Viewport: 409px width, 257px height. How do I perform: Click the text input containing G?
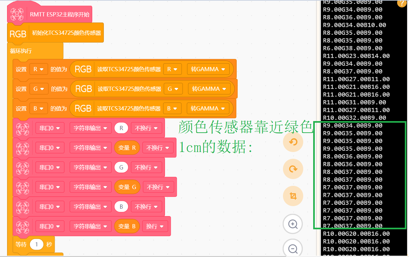(x=121, y=167)
